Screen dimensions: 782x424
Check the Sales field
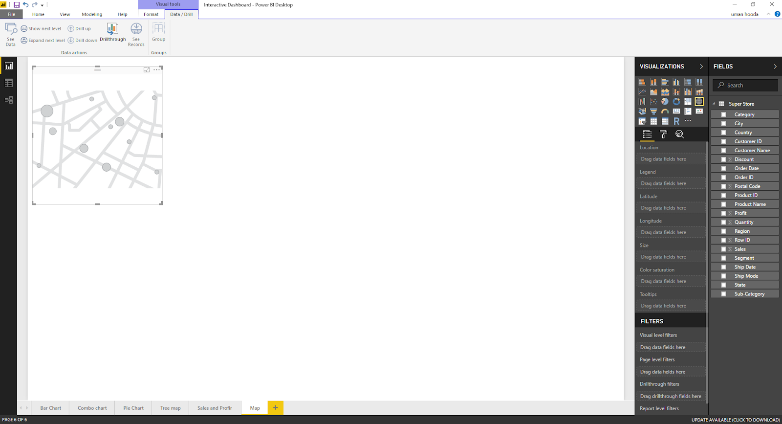[x=724, y=249]
